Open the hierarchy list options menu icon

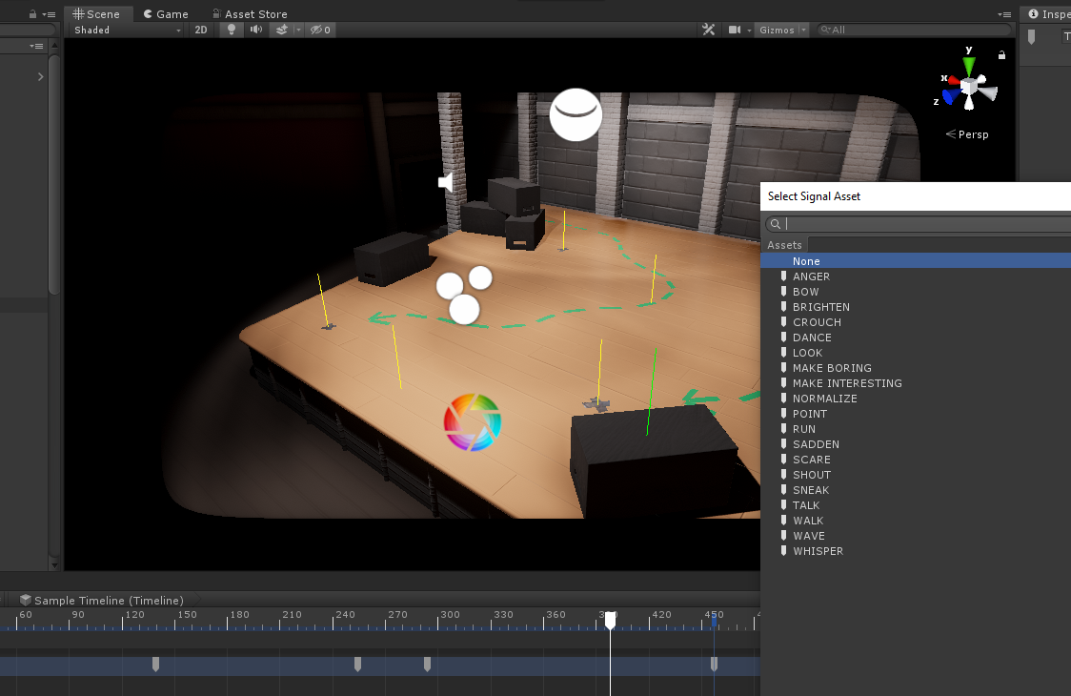[36, 46]
